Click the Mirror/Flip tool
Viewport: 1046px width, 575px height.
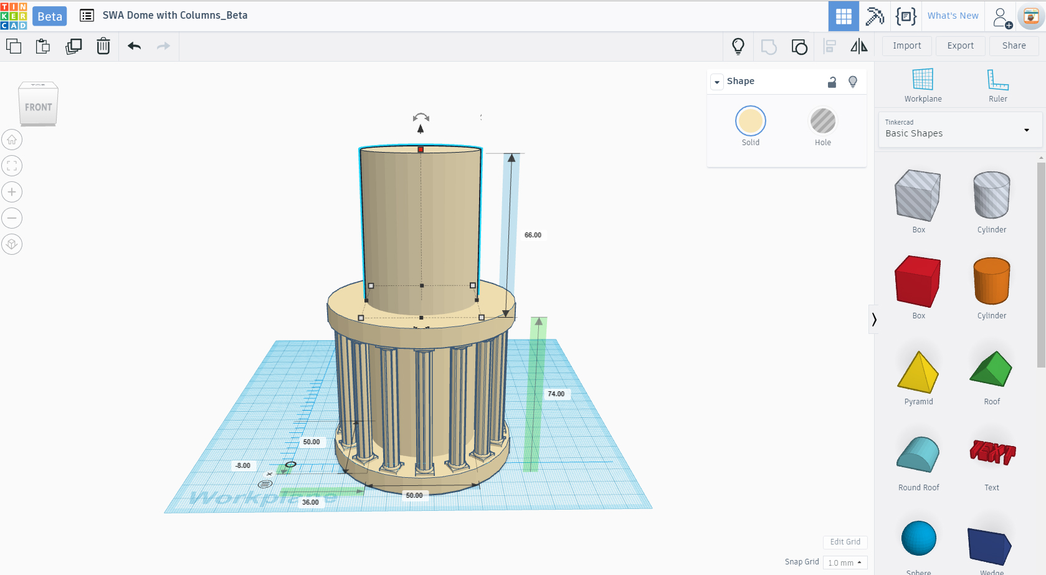click(x=859, y=46)
